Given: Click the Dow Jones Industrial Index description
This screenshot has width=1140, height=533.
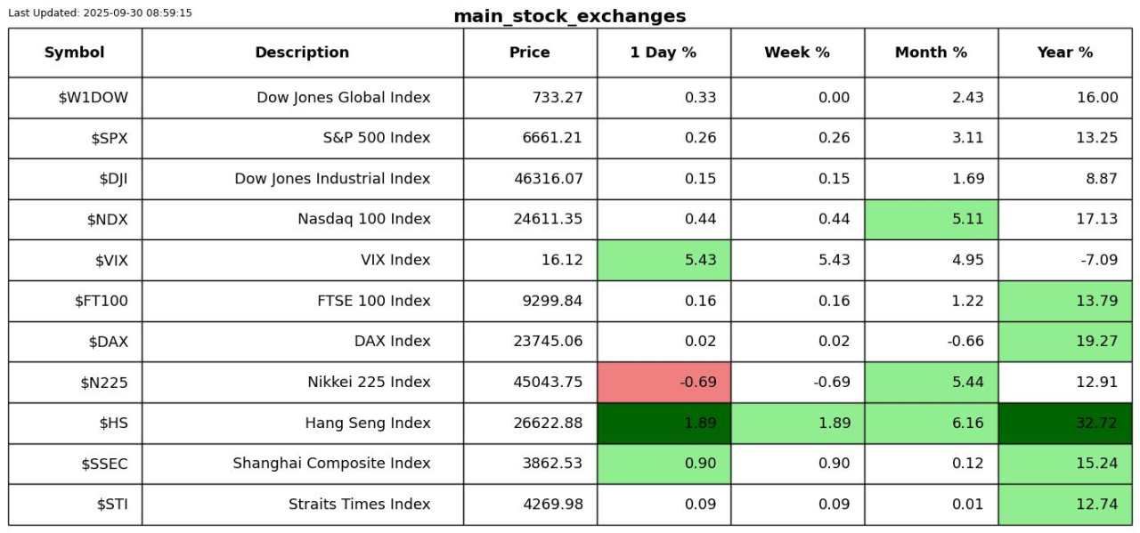Looking at the screenshot, I should click(x=332, y=179).
